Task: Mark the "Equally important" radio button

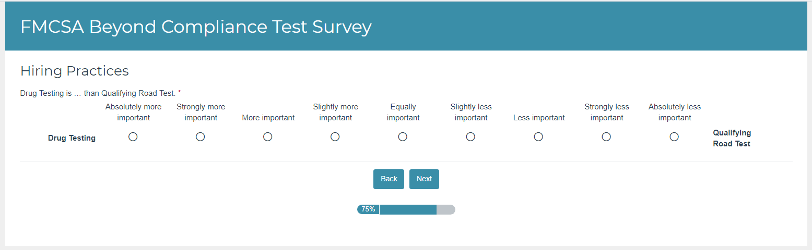Action: tap(403, 136)
